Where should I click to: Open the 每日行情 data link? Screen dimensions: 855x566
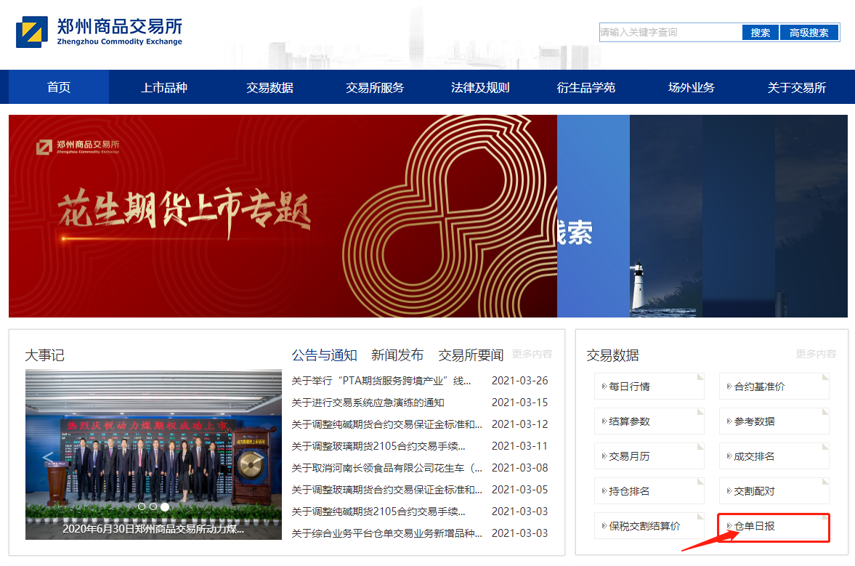[629, 387]
